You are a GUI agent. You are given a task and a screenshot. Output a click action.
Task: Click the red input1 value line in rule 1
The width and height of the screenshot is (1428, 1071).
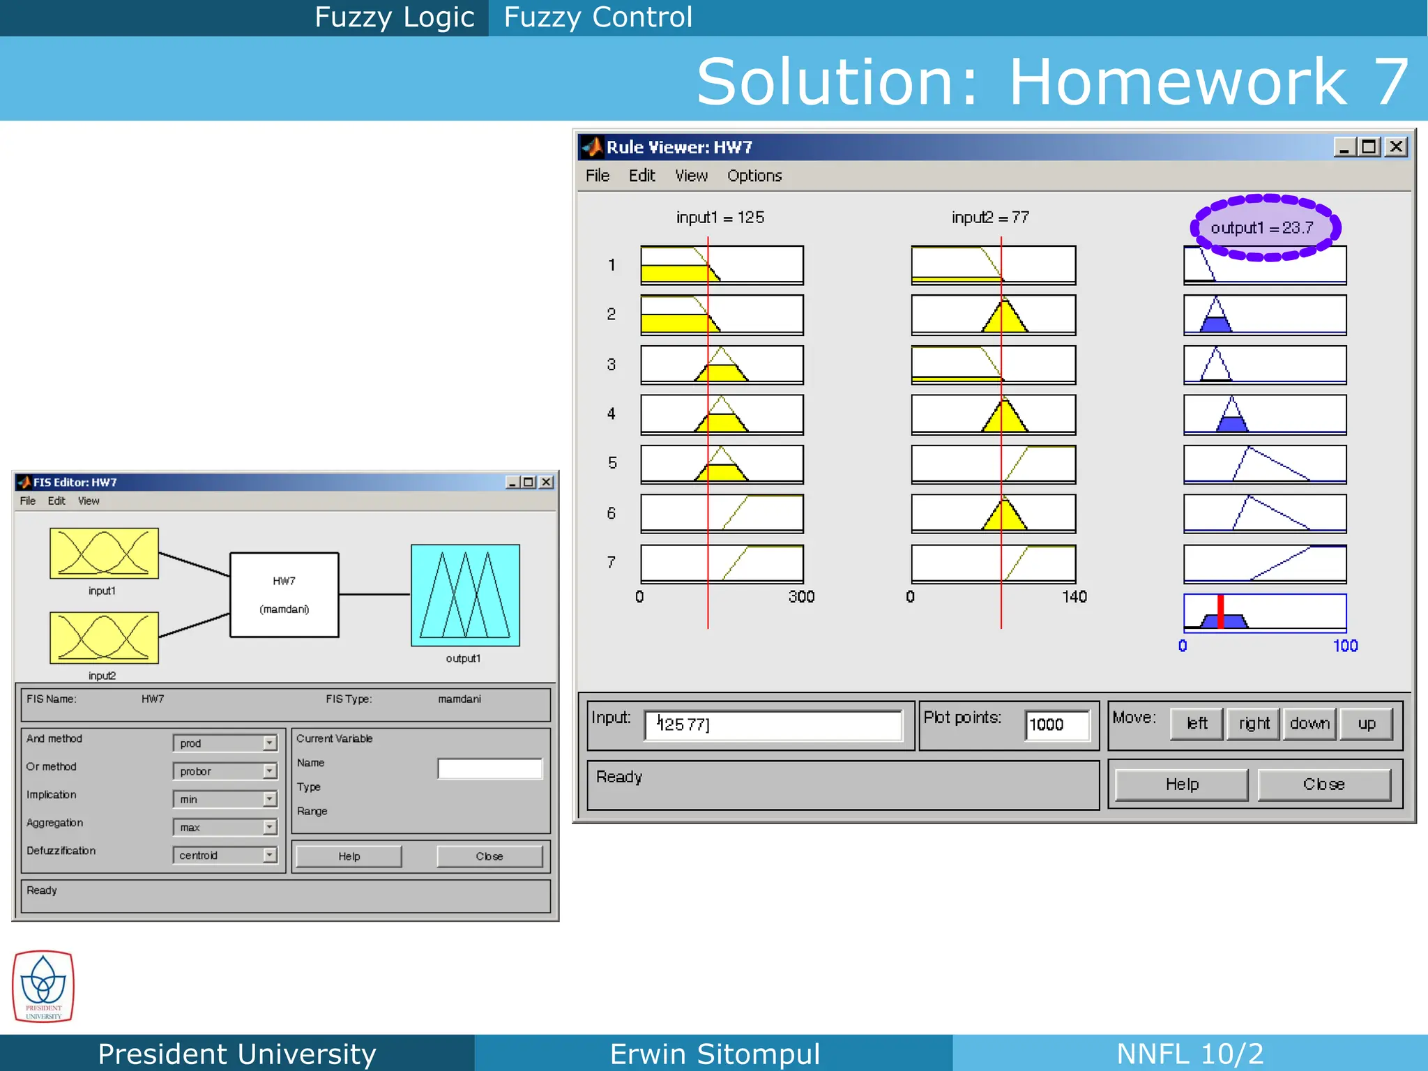[708, 265]
